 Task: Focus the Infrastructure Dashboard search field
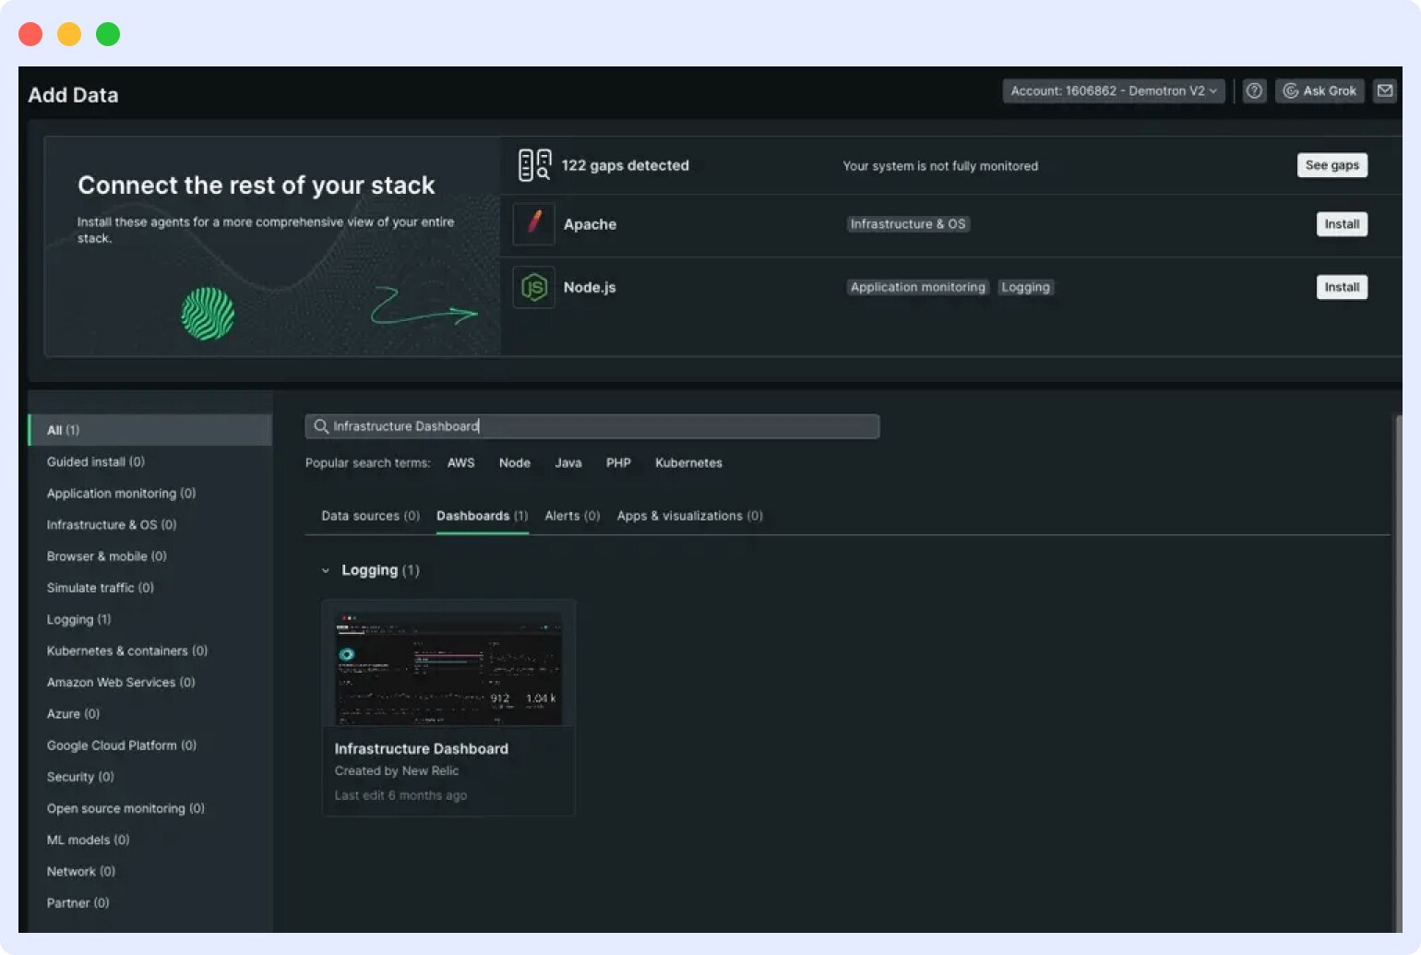[x=591, y=426]
